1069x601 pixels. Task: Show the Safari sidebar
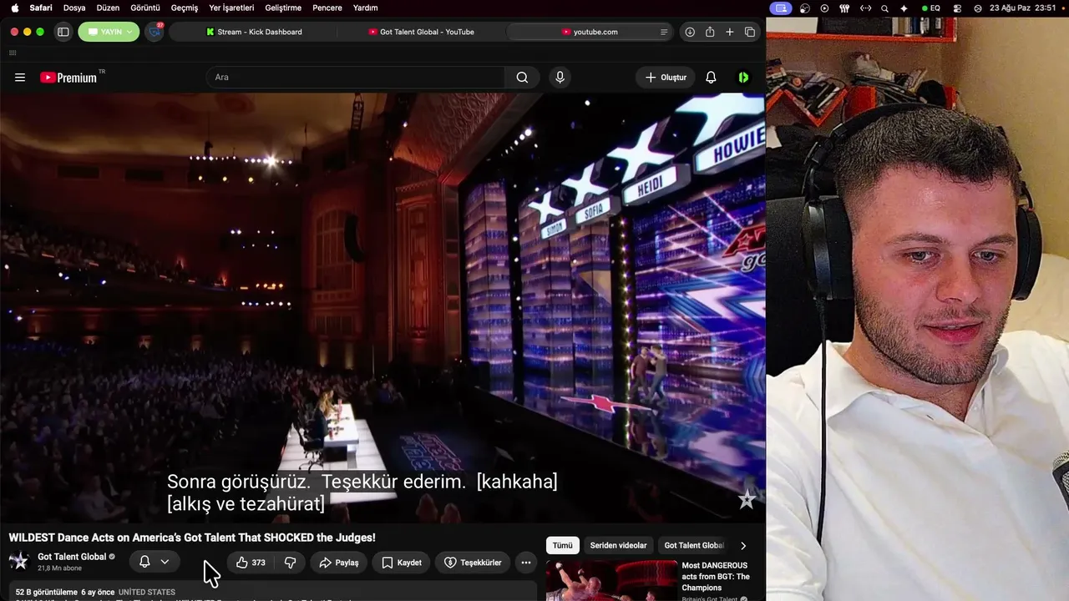pyautogui.click(x=63, y=32)
